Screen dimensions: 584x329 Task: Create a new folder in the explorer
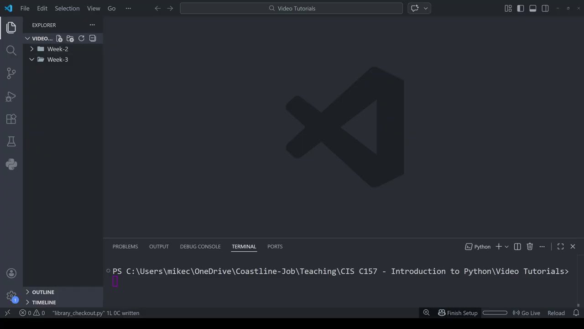click(x=70, y=38)
